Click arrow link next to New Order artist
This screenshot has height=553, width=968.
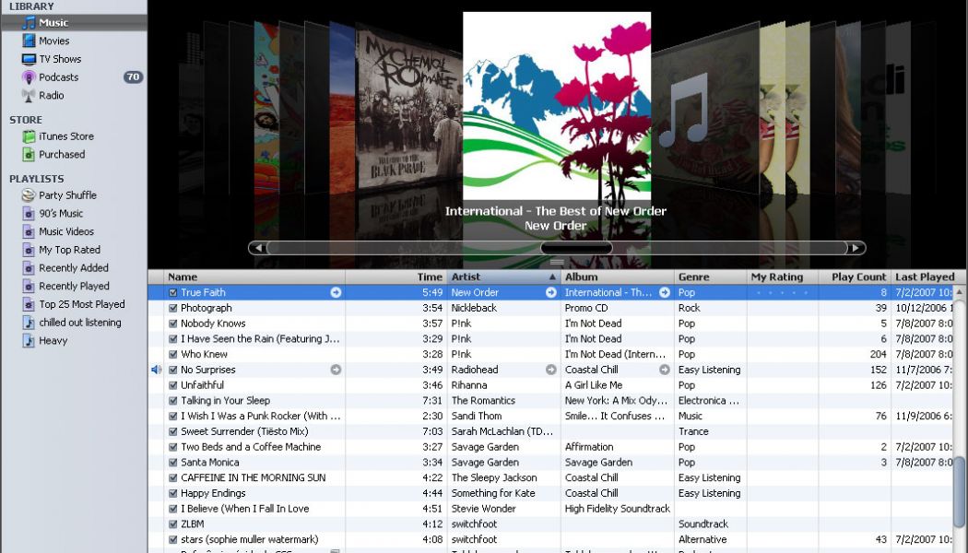point(551,292)
